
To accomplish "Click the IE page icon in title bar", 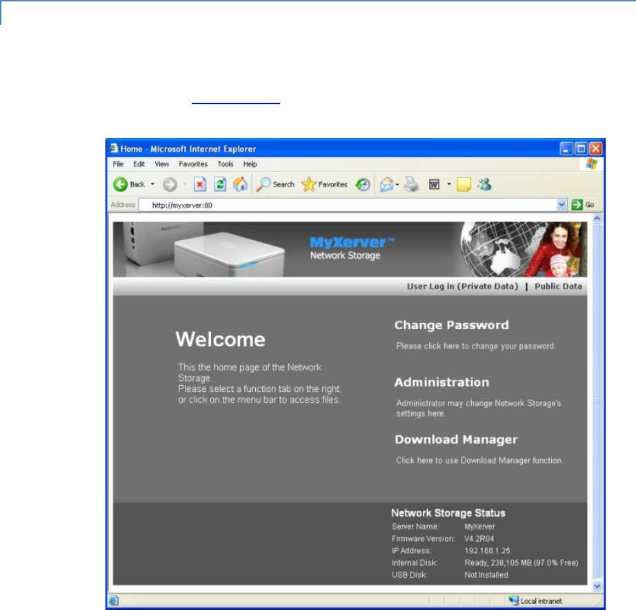I will click(114, 148).
